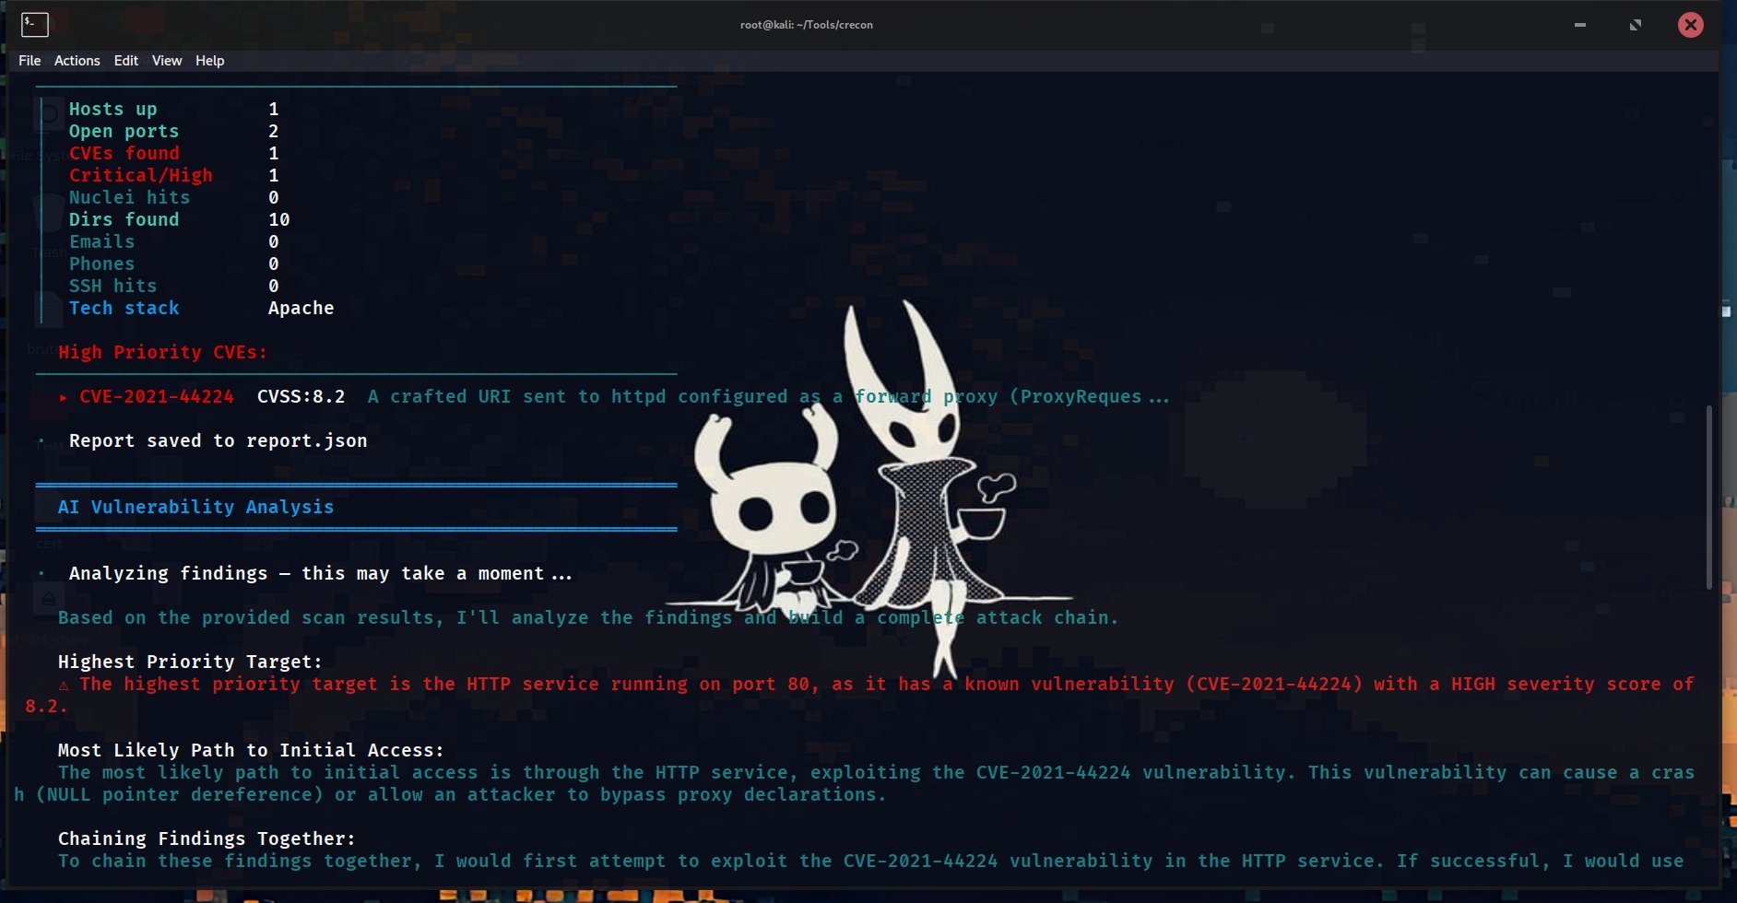Close the terminal with the red X
The image size is (1737, 903).
coord(1690,25)
